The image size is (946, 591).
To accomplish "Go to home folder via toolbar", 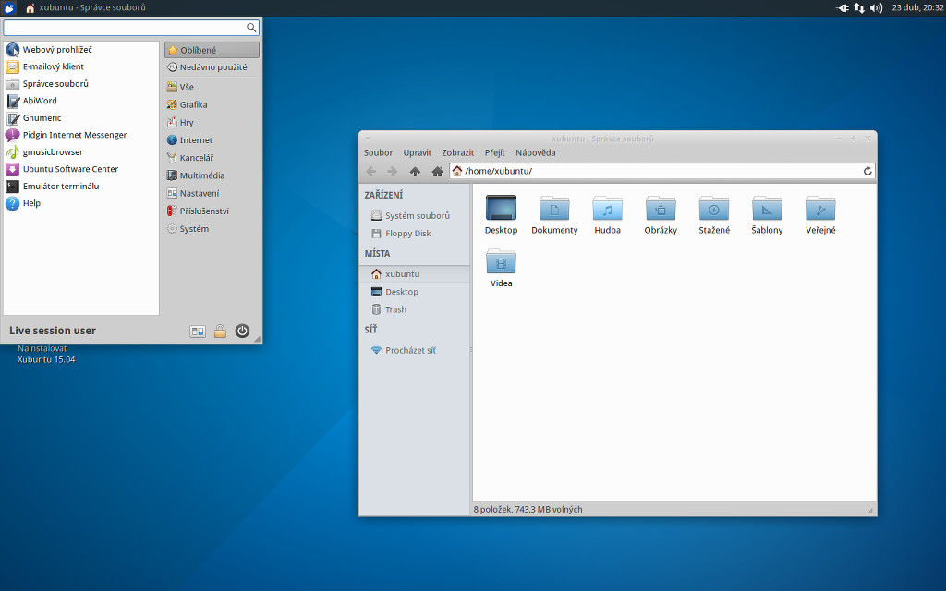I will pos(437,172).
